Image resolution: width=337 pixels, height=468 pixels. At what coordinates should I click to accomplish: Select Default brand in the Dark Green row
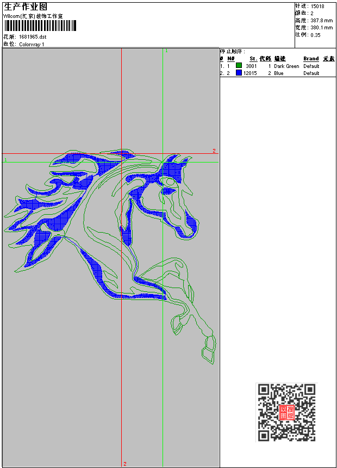pyautogui.click(x=311, y=66)
